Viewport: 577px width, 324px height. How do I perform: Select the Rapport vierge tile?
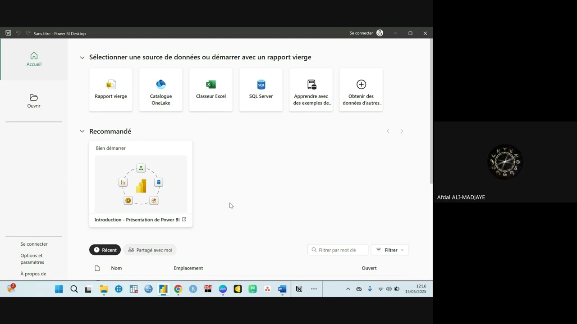tap(111, 90)
